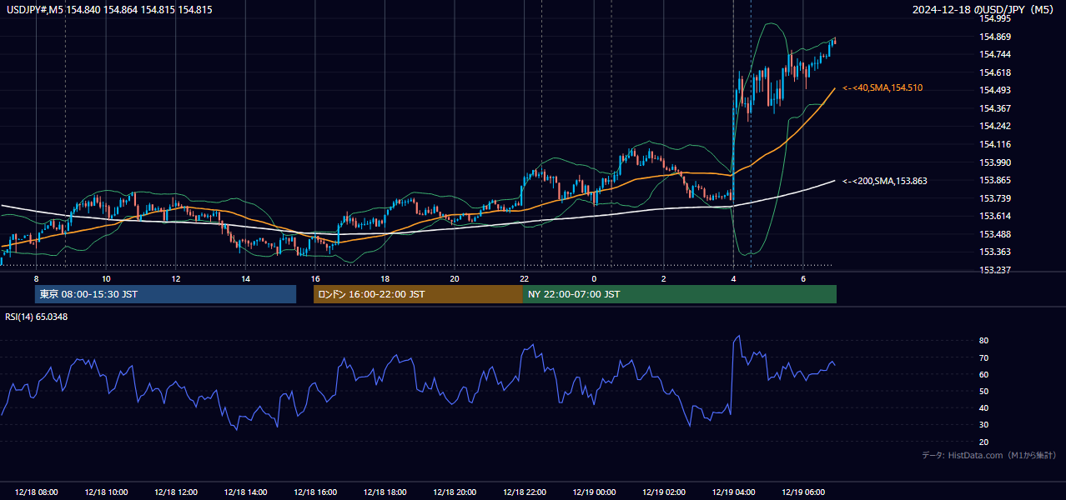1066x500 pixels.
Task: Click the 12/19 02:00 date-time label
Action: coord(664,492)
